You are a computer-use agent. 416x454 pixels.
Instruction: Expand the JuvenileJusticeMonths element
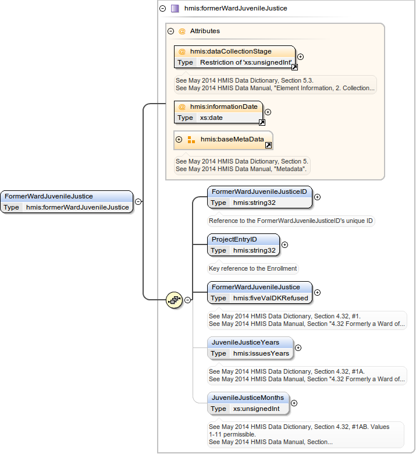(x=294, y=403)
